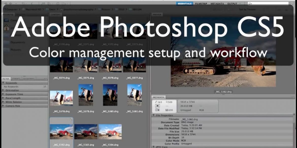The width and height of the screenshot is (297, 148).
Task: Click the Macintosh HD breadcrumb folder
Action: (x=32, y=9)
